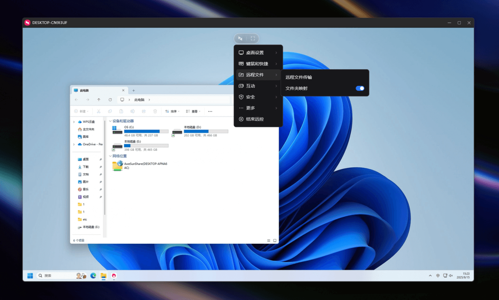
Task: Click the volume muted tray icon
Action: [x=451, y=276]
